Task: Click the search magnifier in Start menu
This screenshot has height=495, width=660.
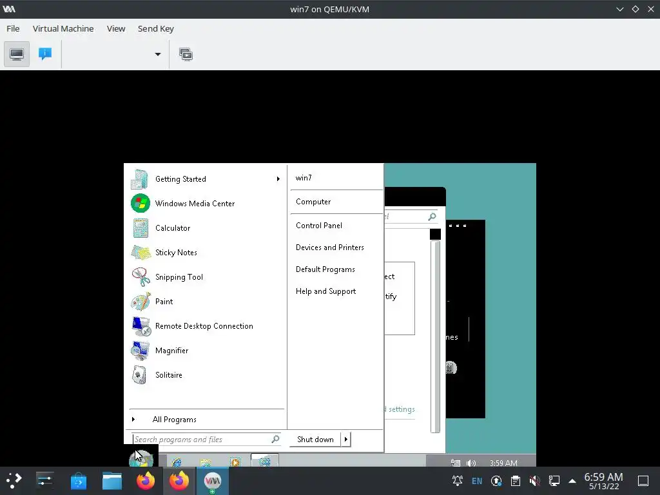Action: [x=275, y=439]
